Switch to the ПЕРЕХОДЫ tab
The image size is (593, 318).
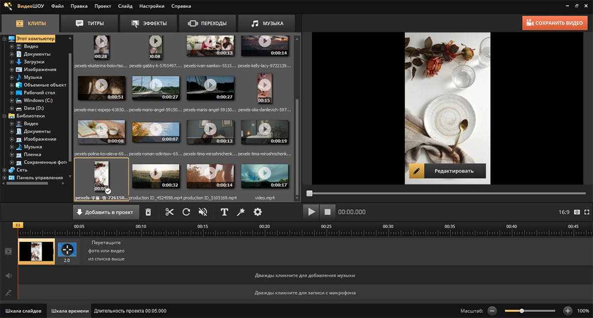click(x=208, y=23)
